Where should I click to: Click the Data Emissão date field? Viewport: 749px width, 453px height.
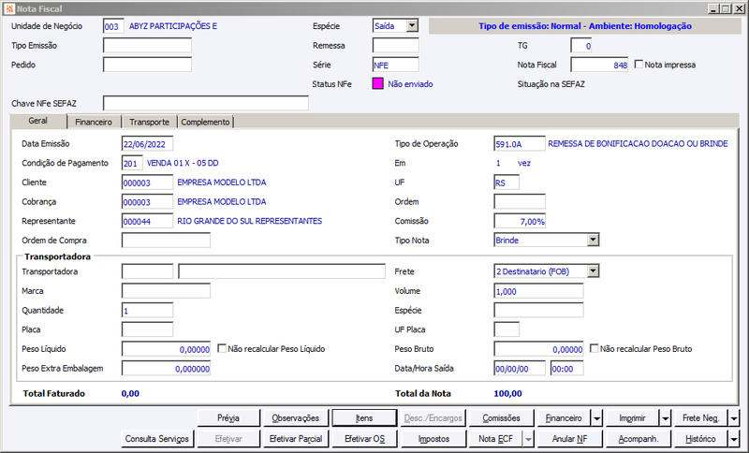click(147, 144)
